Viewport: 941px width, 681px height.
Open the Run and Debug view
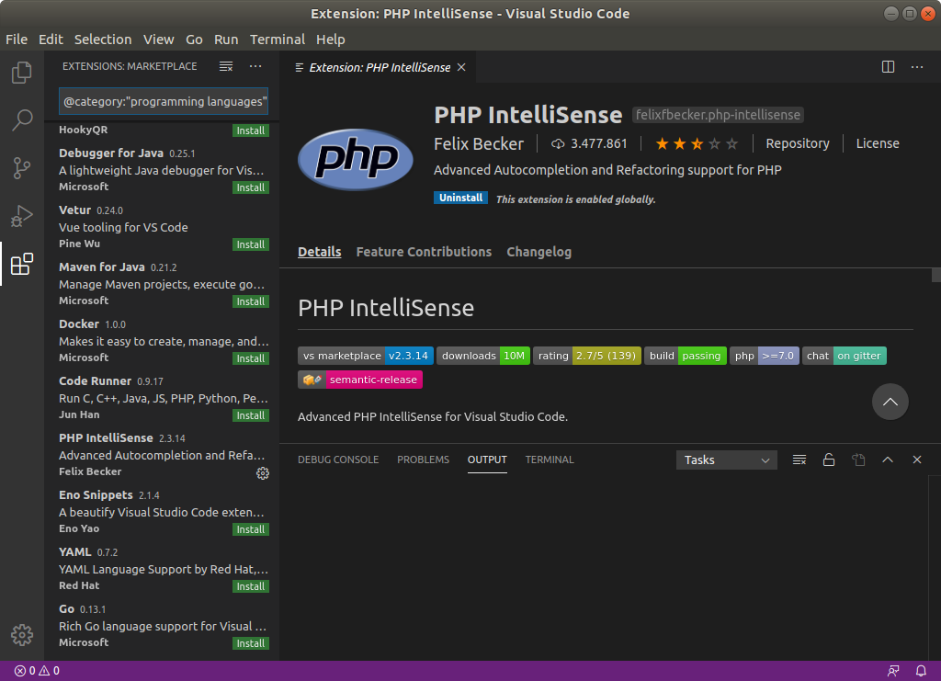coord(22,216)
